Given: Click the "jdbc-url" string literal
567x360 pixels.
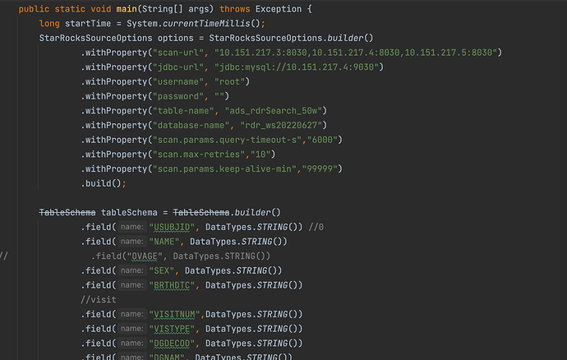Looking at the screenshot, I should [178, 67].
